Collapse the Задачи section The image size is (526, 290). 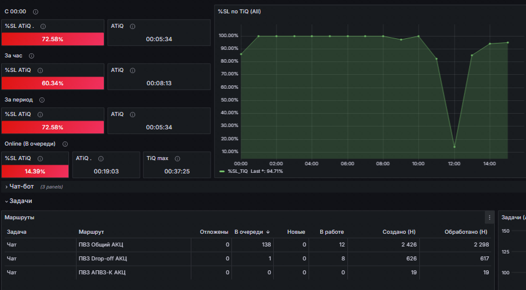click(x=19, y=201)
